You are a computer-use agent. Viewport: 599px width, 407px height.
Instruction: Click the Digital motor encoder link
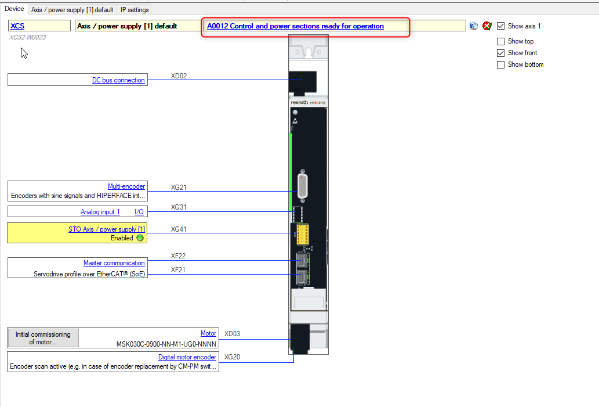(x=187, y=357)
